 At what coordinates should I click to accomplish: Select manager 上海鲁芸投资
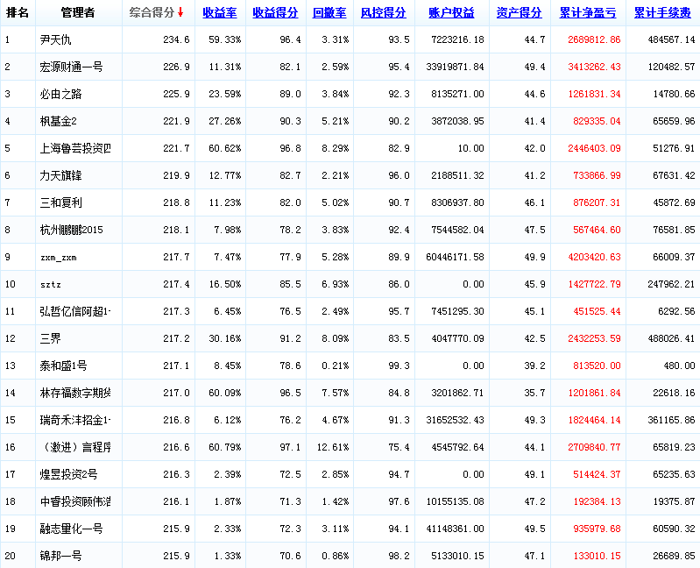pos(75,148)
